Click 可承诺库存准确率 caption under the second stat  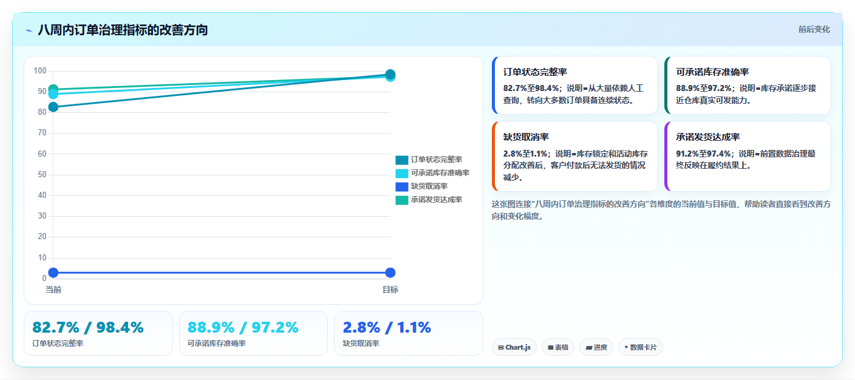tap(217, 344)
